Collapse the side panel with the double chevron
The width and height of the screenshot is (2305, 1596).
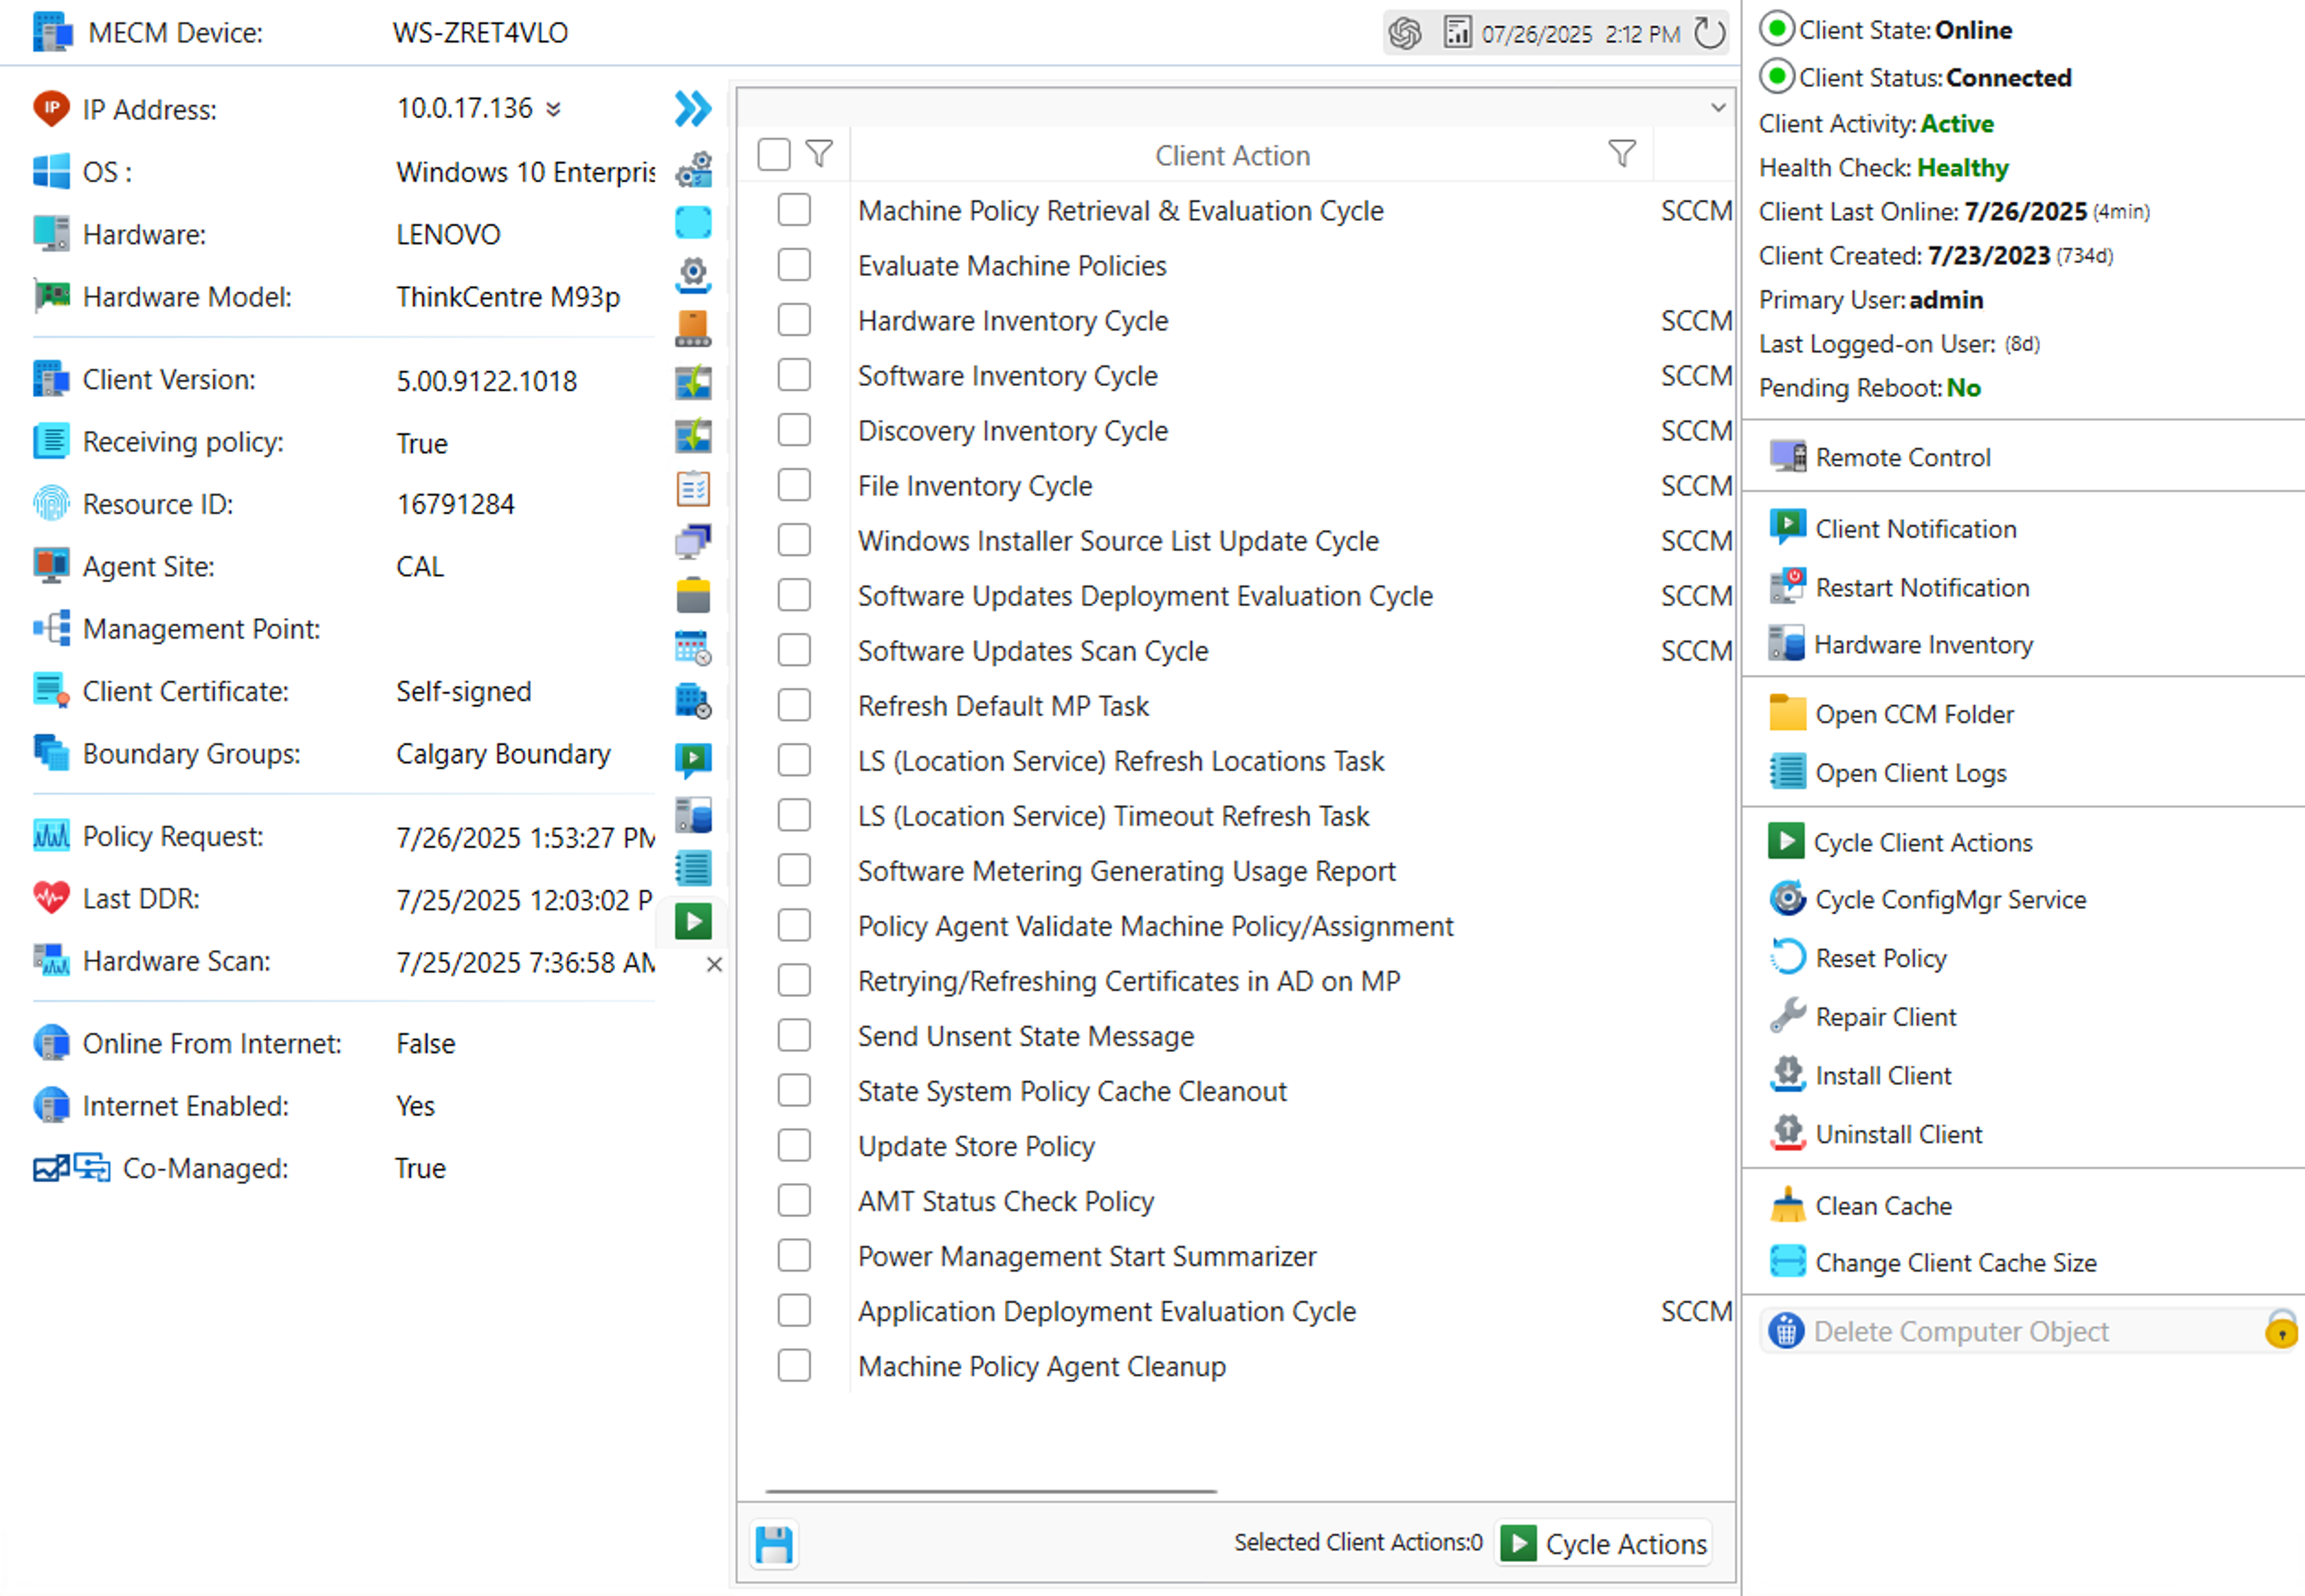[x=693, y=108]
